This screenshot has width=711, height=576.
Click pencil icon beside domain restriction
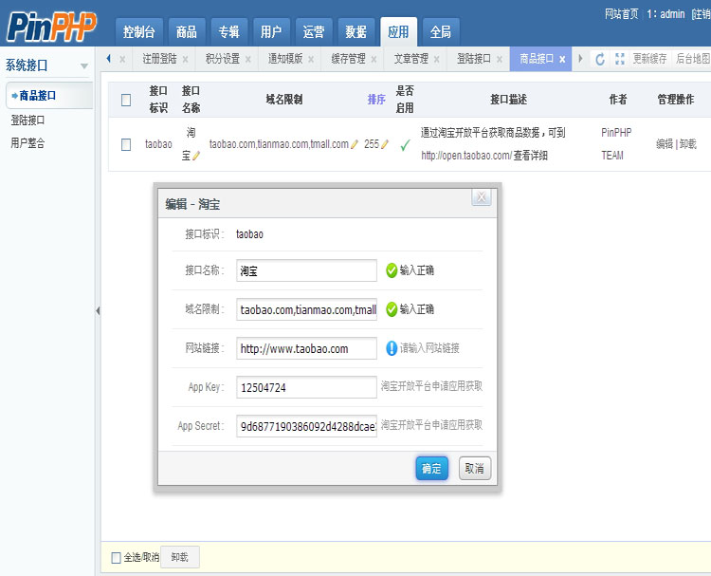[355, 144]
